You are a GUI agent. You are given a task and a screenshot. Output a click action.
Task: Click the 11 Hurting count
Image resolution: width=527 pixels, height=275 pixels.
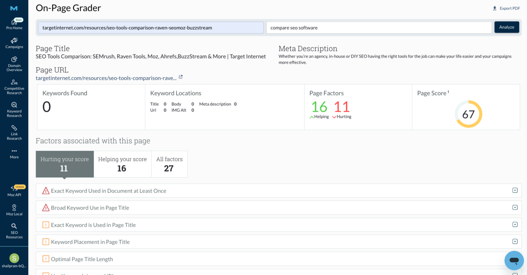coord(342,107)
